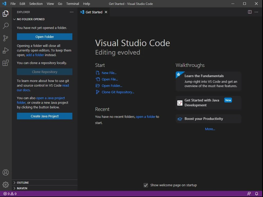
Task: Uncheck Show welcome page on startup
Action: [x=146, y=185]
